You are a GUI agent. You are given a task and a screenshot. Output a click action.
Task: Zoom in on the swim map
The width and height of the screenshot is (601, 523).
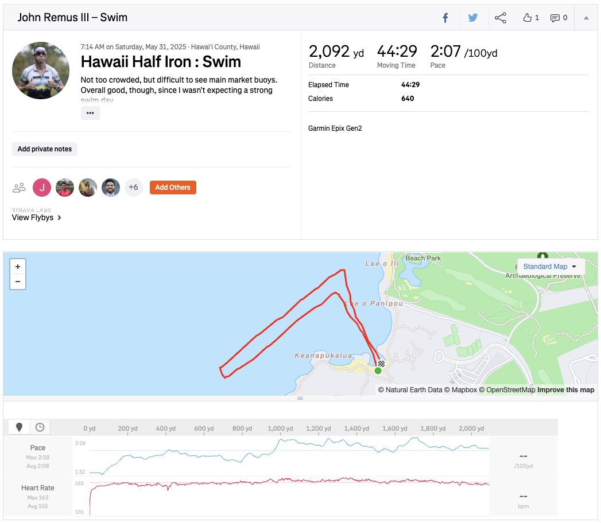point(18,267)
